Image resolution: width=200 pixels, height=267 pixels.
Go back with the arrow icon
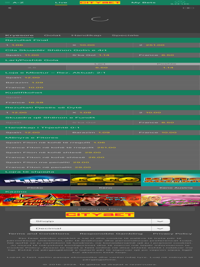pyautogui.click(x=10, y=8)
